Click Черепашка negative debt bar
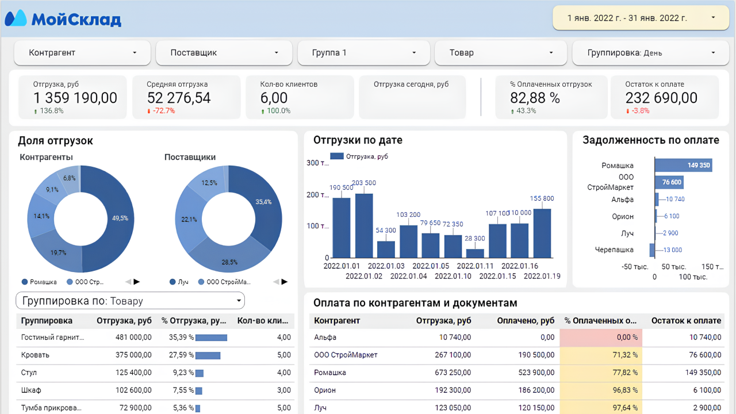Screen dimensions: 736x414 pos(652,250)
